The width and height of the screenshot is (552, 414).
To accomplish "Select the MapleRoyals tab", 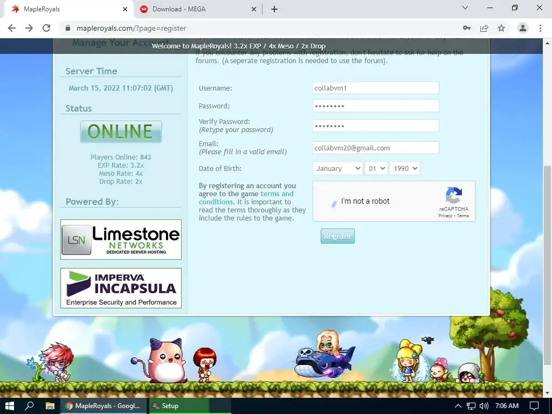I will click(x=68, y=9).
